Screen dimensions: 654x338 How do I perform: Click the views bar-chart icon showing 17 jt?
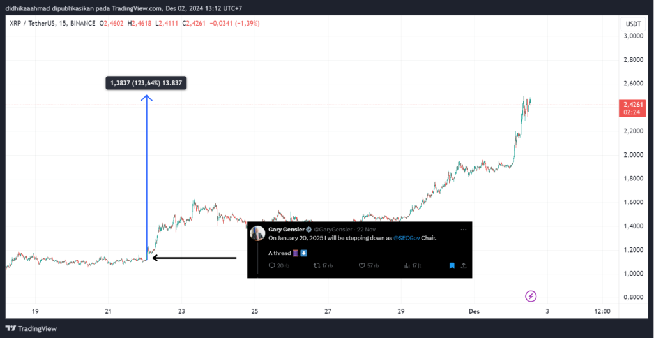tap(407, 265)
